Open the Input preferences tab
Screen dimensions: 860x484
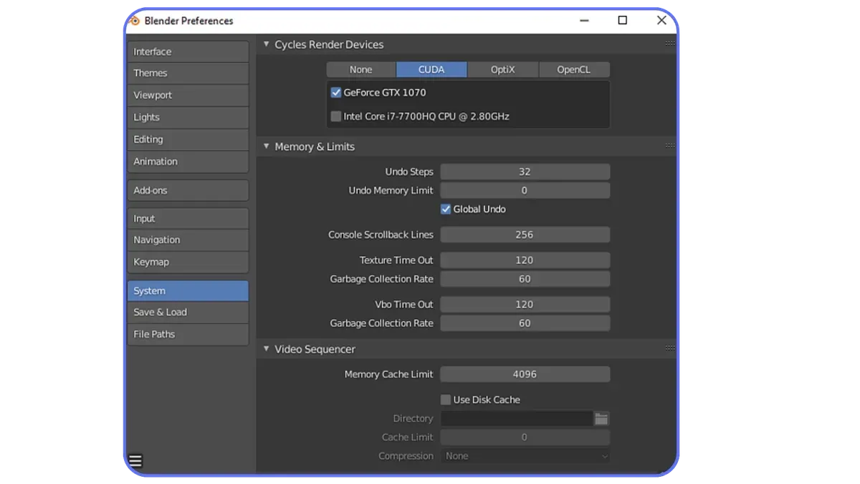(188, 219)
